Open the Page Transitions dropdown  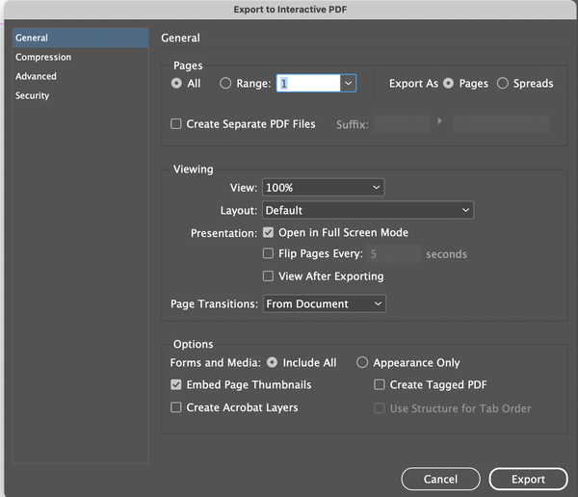[325, 303]
